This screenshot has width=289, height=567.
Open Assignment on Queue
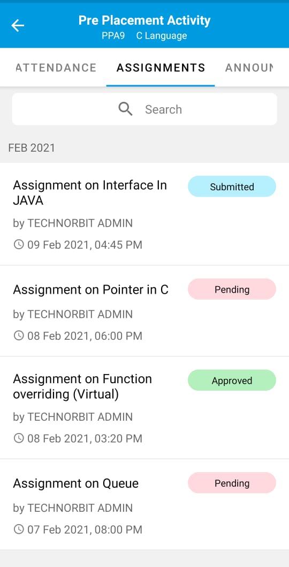pyautogui.click(x=144, y=505)
